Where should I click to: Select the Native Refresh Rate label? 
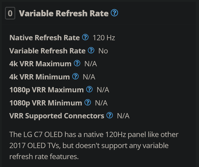[44, 38]
